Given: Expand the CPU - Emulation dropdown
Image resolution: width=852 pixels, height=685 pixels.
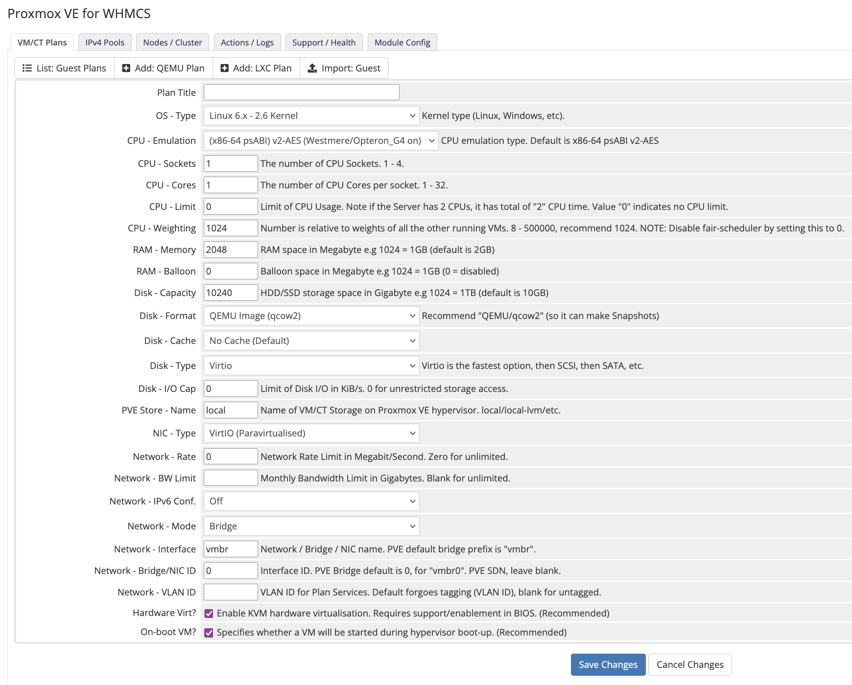Looking at the screenshot, I should pyautogui.click(x=321, y=141).
